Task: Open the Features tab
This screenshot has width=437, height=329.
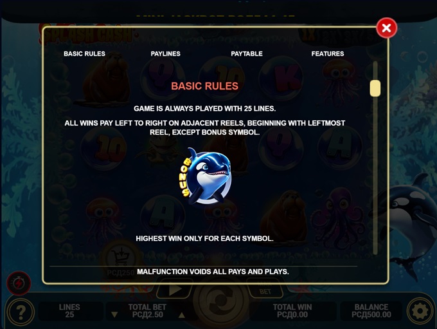Action: 328,53
